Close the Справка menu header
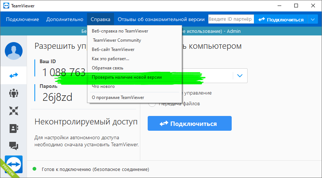This screenshot has width=322, height=178. 100,19
